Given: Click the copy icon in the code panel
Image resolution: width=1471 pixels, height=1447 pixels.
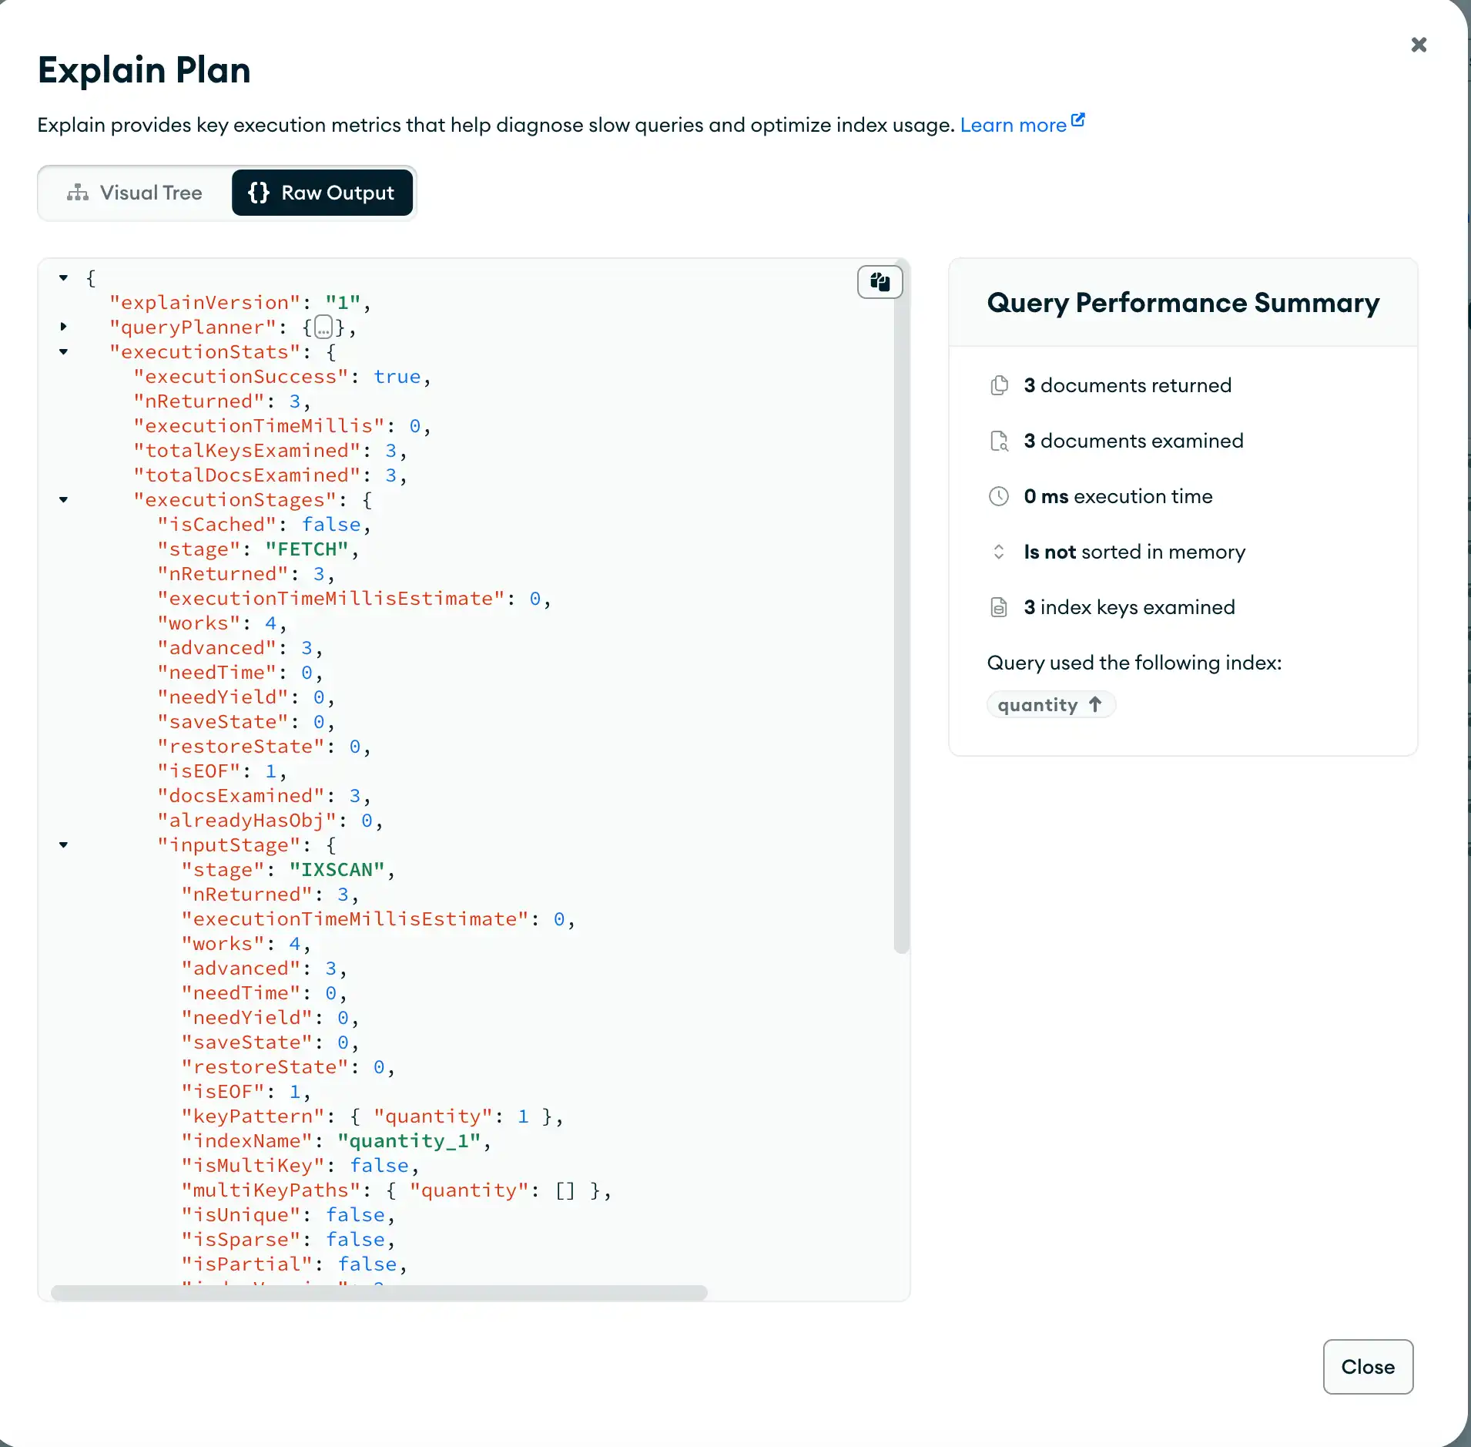Looking at the screenshot, I should tap(880, 282).
